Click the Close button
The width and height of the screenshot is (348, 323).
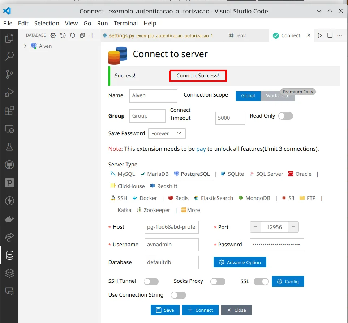[x=236, y=310]
